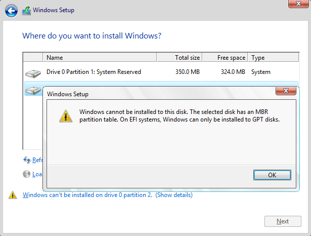311x236 pixels.
Task: Select Drive 0 Partition 1: System Reserved
Action: (94, 72)
